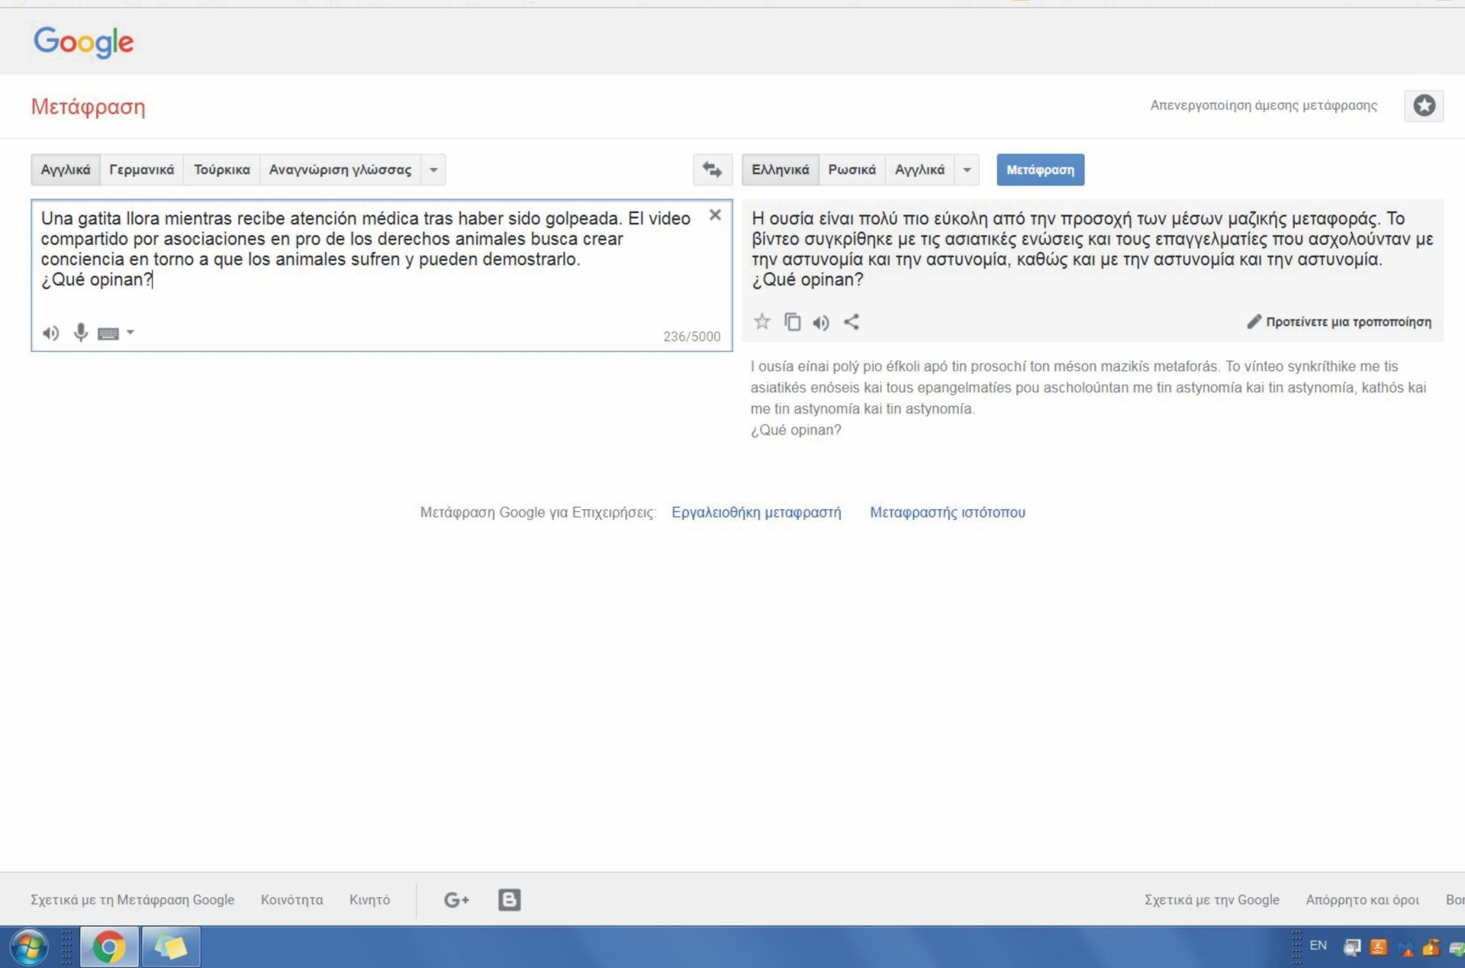Screen dimensions: 1465x968
Task: Clear the source text with X
Action: 715,215
